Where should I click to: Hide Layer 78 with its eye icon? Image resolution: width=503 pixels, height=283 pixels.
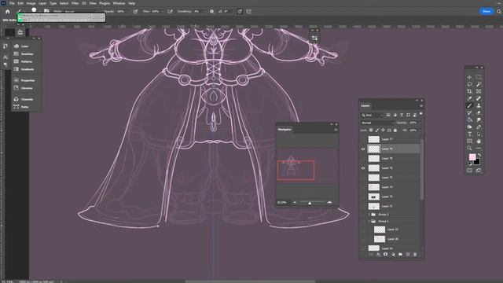click(363, 149)
